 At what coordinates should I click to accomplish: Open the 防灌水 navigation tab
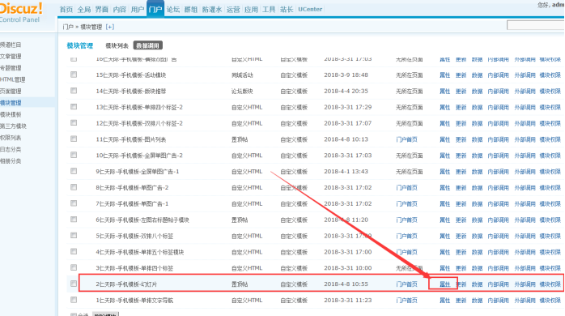point(212,10)
